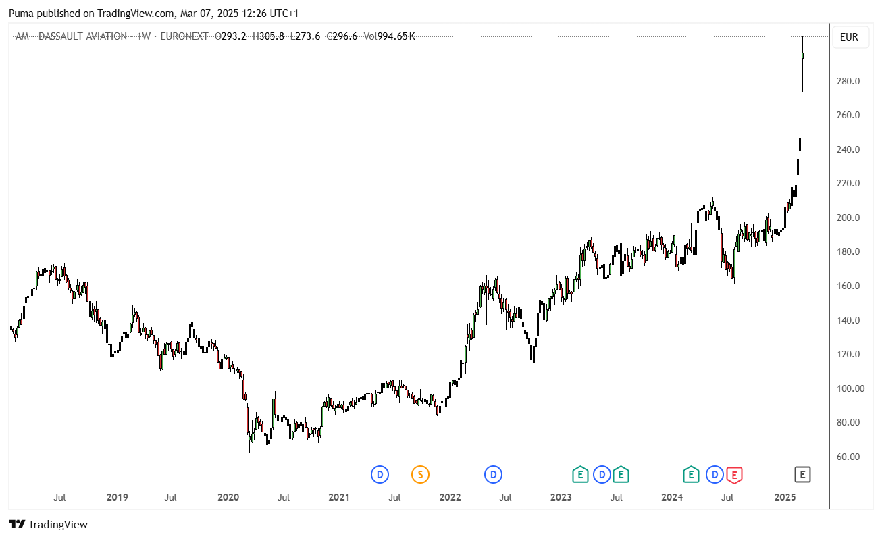Click the DASSAULT AVIATION symbol title
Screen dimensions: 882x539
click(x=82, y=36)
